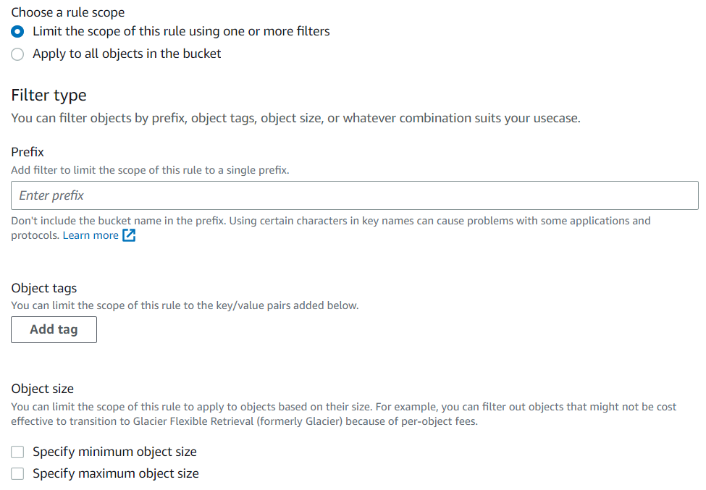Click the 'Specify minimum object size' label text
Image resolution: width=706 pixels, height=490 pixels.
click(115, 452)
